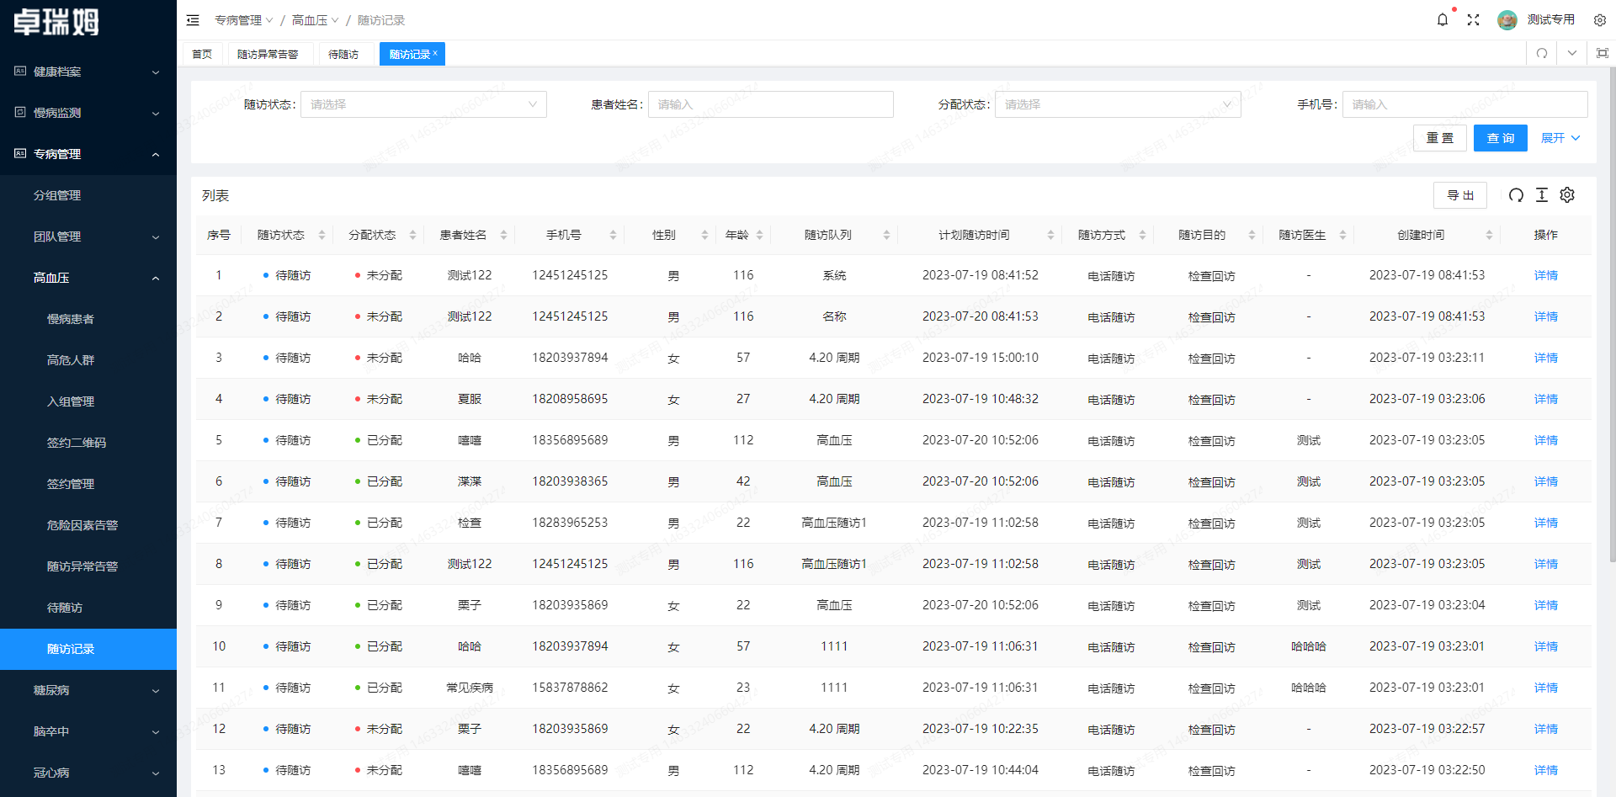Sort by 随访目的 column
This screenshot has width=1616, height=797.
[x=1252, y=235]
